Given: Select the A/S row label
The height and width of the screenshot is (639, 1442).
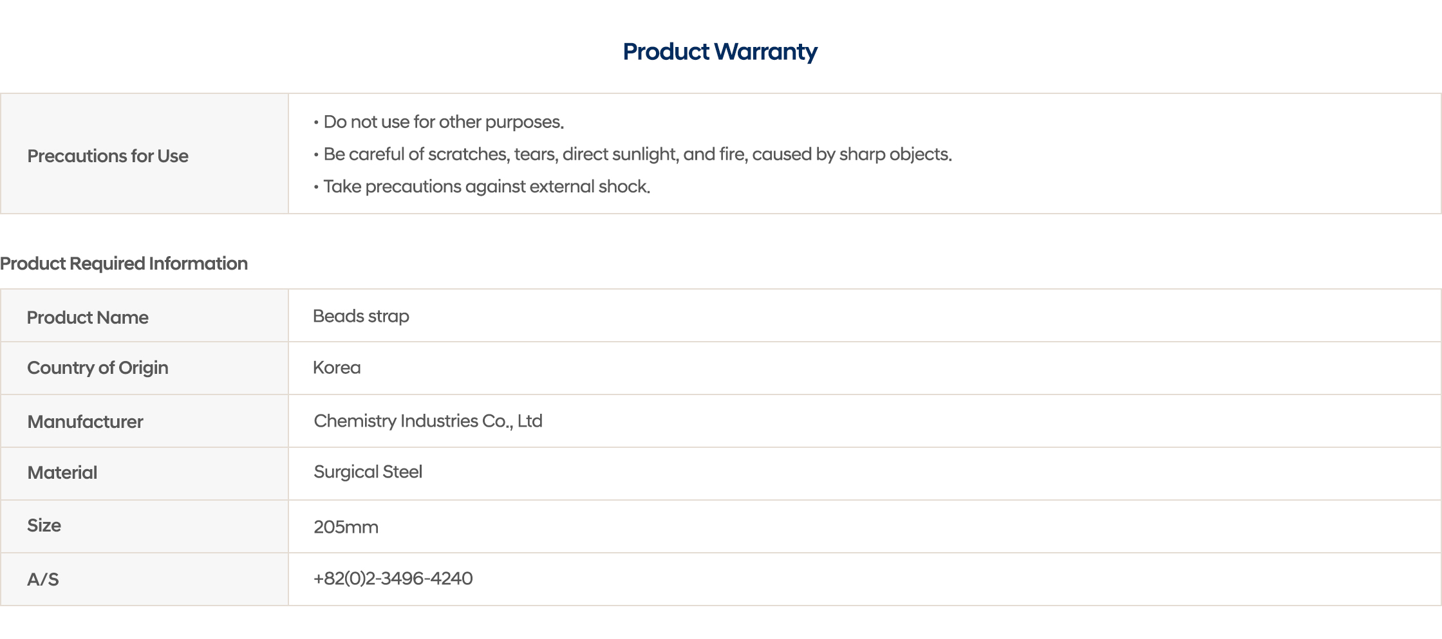Looking at the screenshot, I should tap(42, 579).
